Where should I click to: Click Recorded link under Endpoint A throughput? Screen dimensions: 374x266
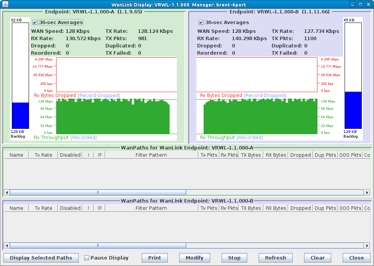point(84,138)
